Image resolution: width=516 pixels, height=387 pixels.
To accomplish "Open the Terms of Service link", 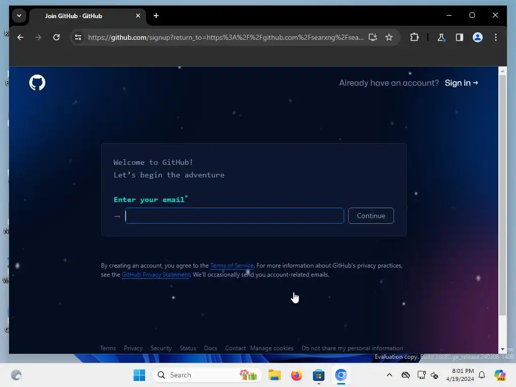I will point(232,266).
